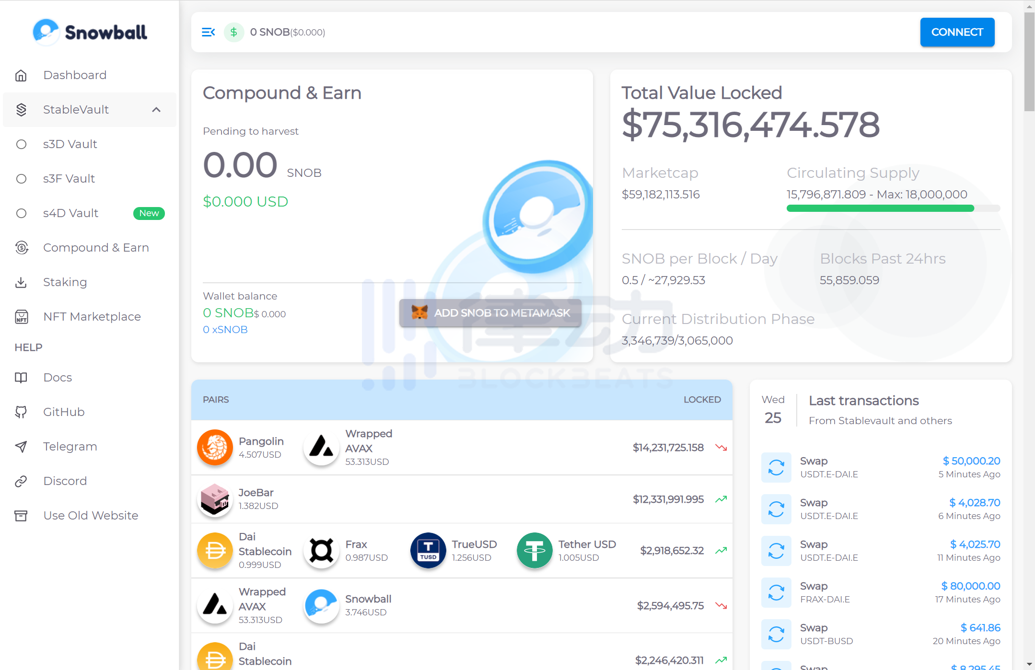This screenshot has height=670, width=1035.
Task: Open the Dashboard home icon
Action: pyautogui.click(x=21, y=75)
